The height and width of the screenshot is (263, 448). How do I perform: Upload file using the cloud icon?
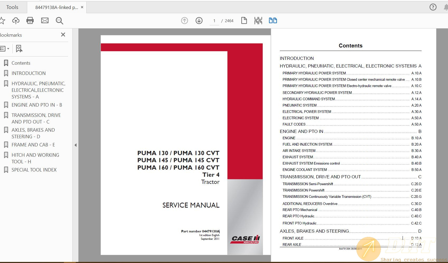(16, 21)
